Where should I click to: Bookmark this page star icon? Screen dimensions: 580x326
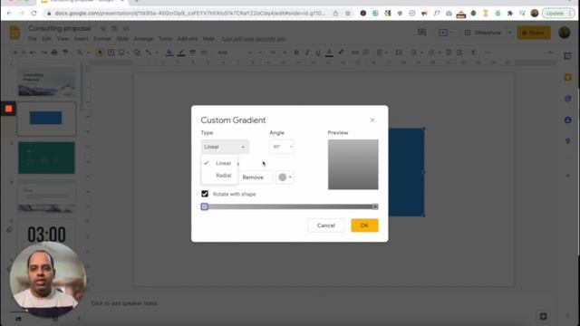pos(348,14)
